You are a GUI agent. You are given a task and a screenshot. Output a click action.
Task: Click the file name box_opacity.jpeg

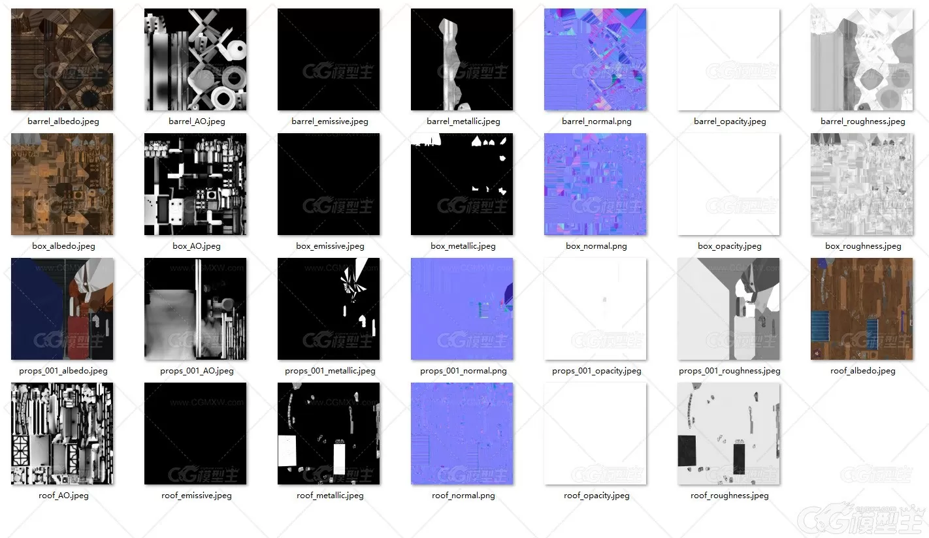730,246
